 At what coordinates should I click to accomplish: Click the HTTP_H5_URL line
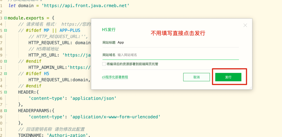pos(60,55)
